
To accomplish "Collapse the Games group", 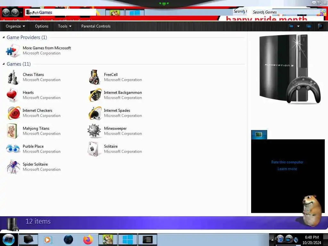I will pyautogui.click(x=4, y=64).
